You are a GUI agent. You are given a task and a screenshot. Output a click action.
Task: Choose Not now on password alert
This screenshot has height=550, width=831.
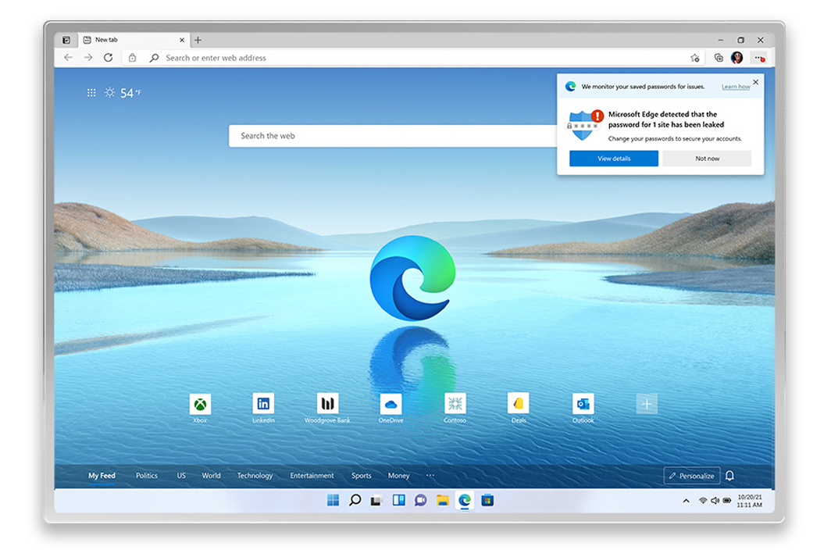point(707,159)
